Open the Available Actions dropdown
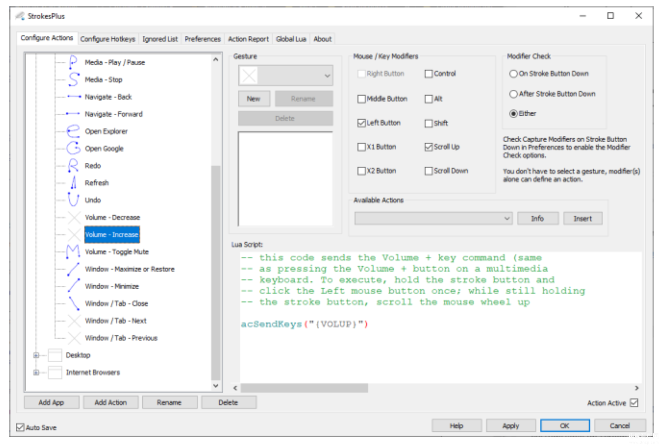The height and width of the screenshot is (448, 663). pos(433,218)
